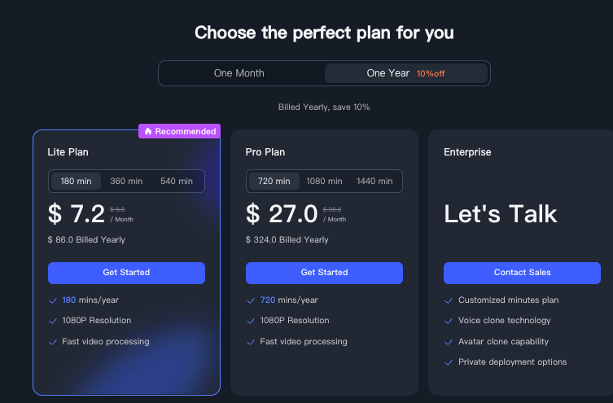The image size is (613, 403).
Task: Click checkmark beside 720 mins/year
Action: coord(251,300)
